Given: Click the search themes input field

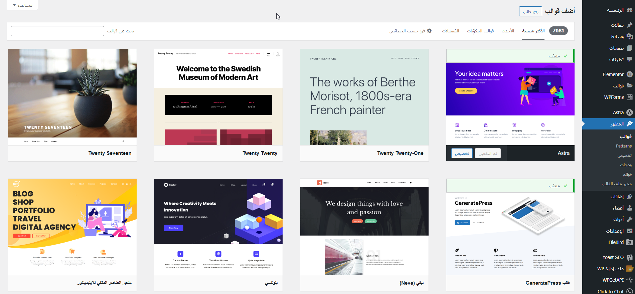Looking at the screenshot, I should click(57, 31).
